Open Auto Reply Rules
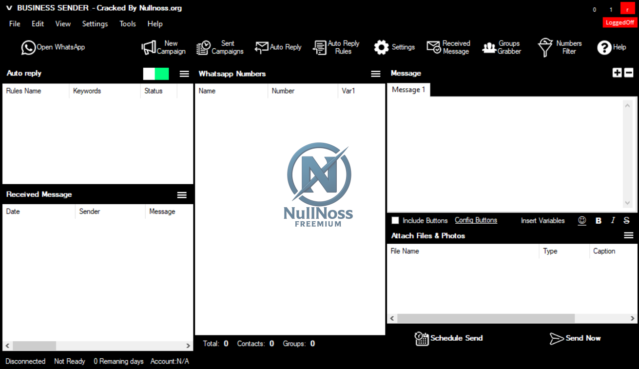This screenshot has width=639, height=369. click(x=336, y=47)
